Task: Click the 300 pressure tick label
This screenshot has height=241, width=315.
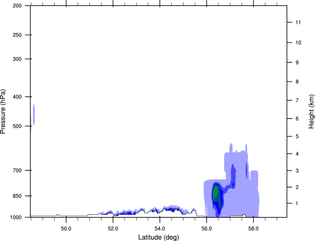Action: pyautogui.click(x=17, y=59)
